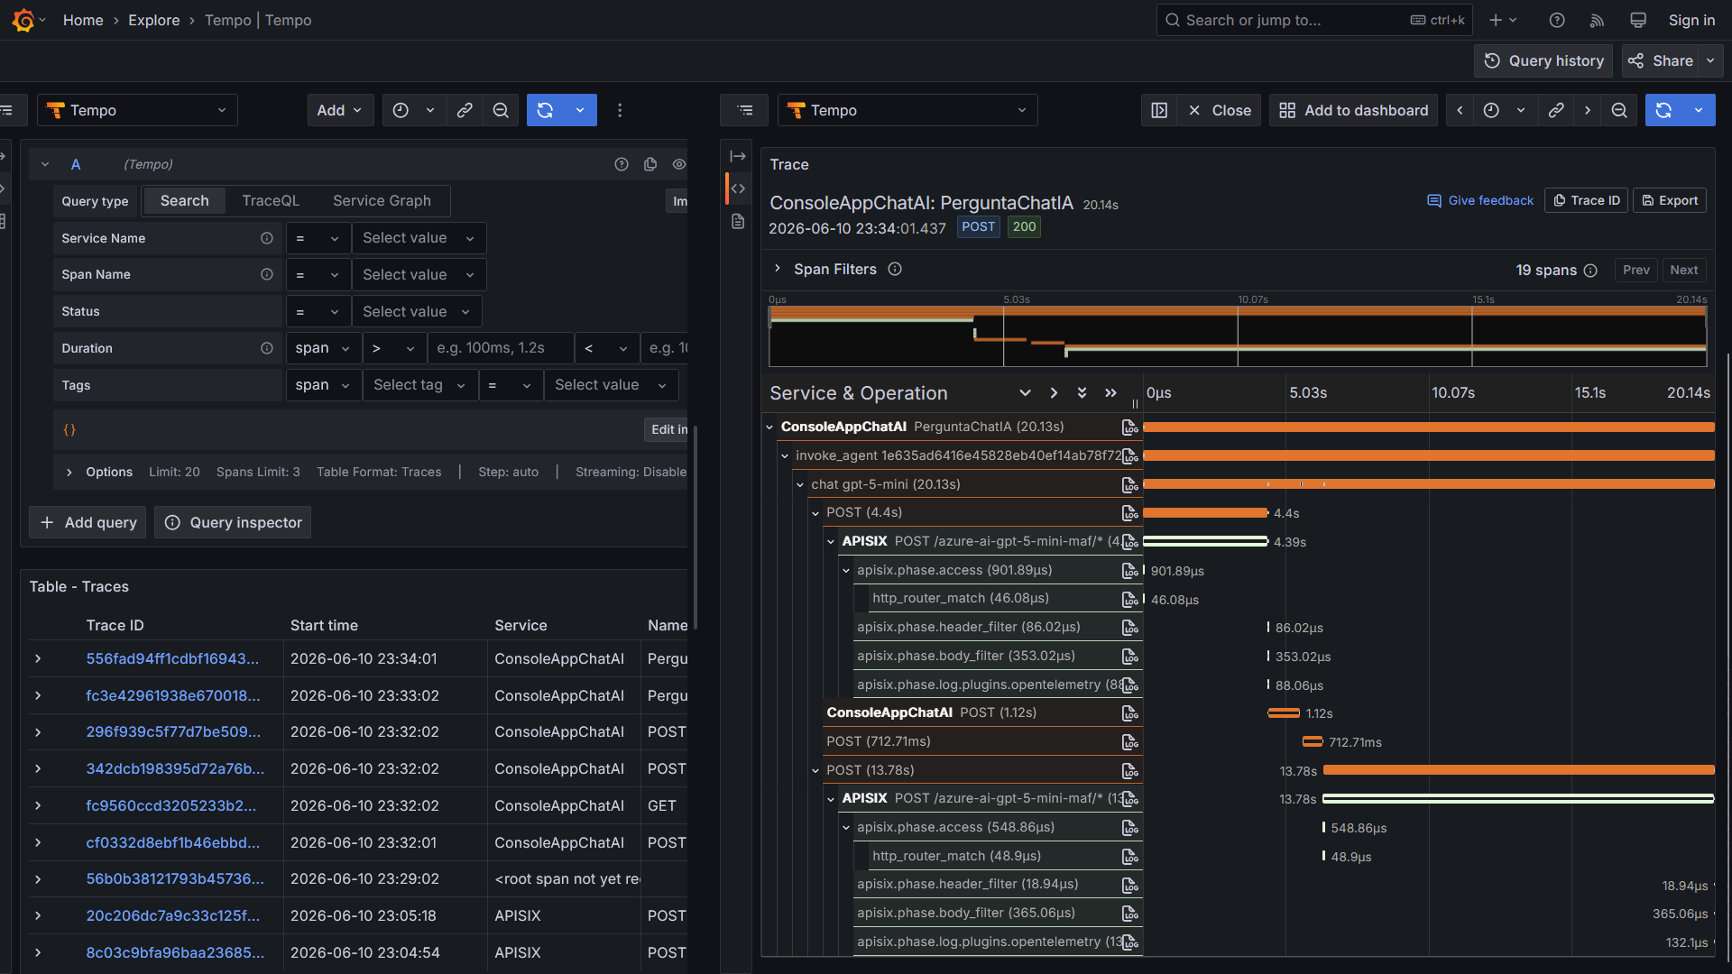Open Span Name Select value dropdown
1732x974 pixels.
coord(419,274)
